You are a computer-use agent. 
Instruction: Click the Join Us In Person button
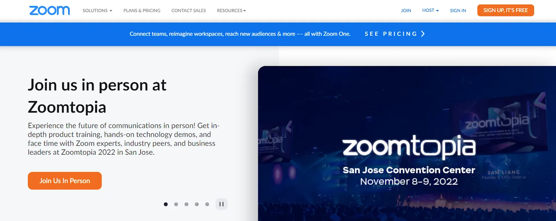(x=65, y=181)
